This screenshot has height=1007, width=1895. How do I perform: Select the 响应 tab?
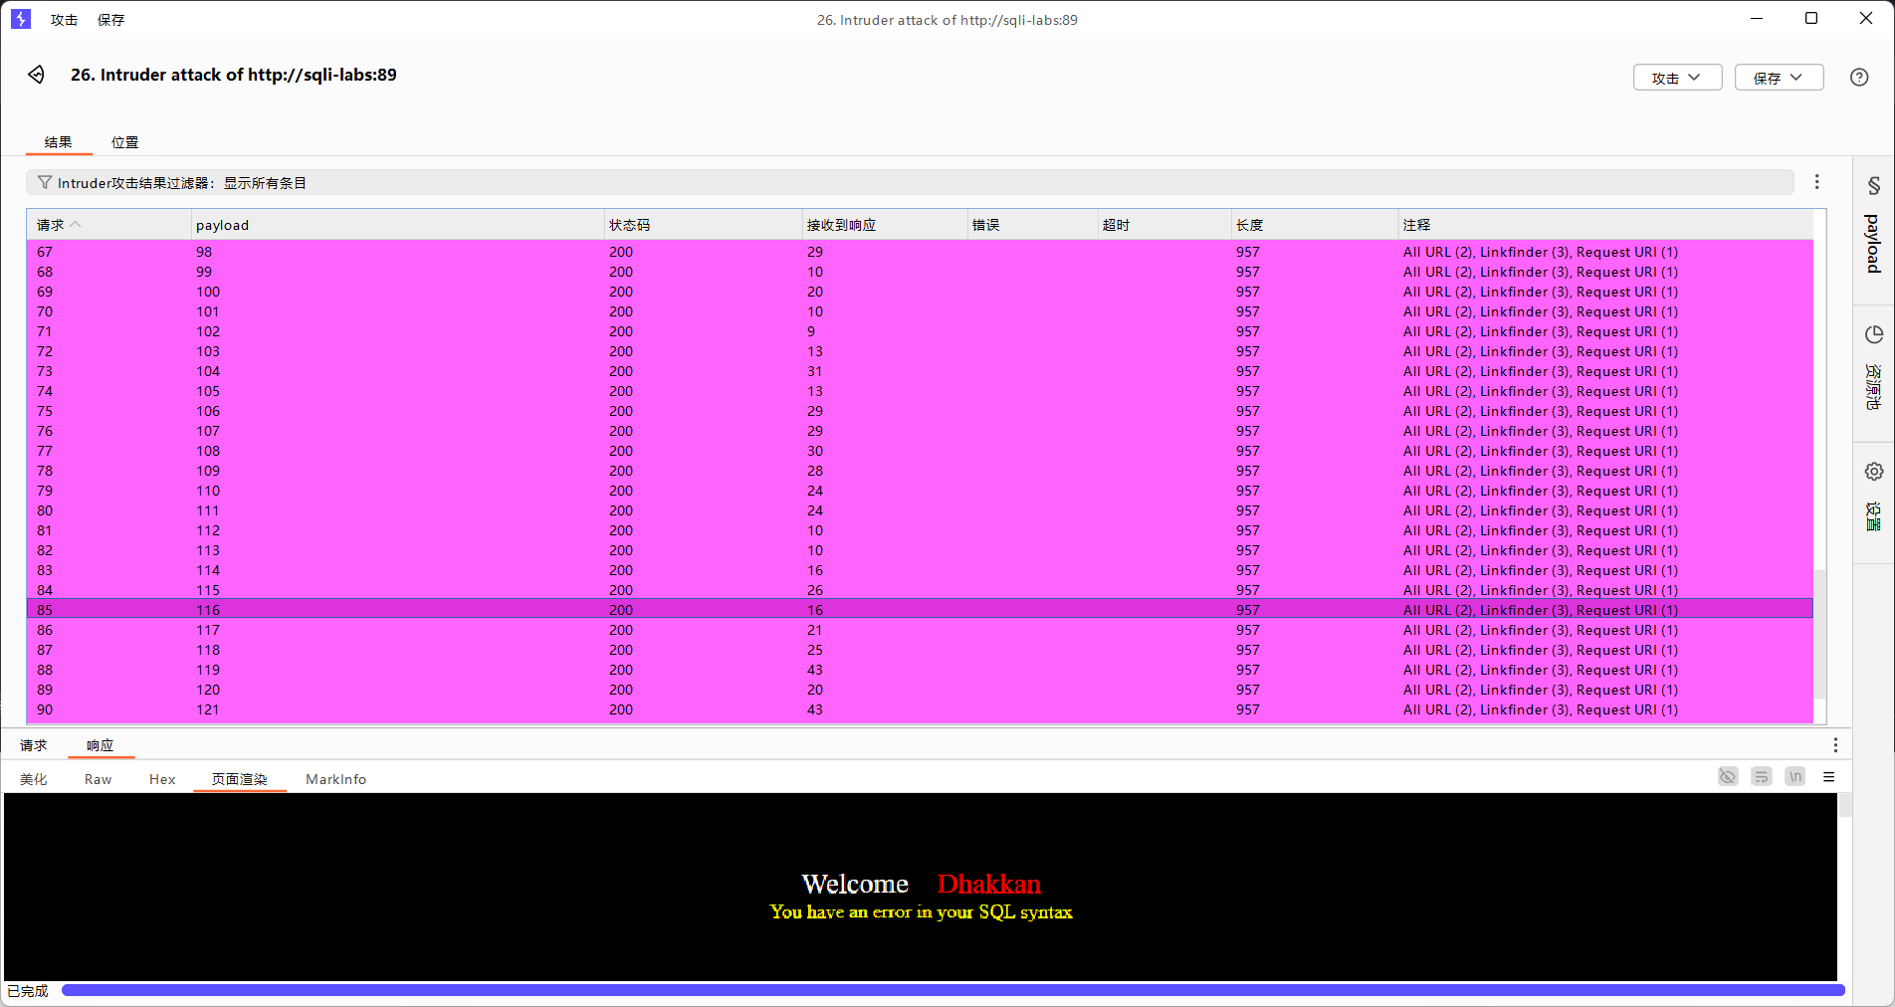click(x=101, y=745)
